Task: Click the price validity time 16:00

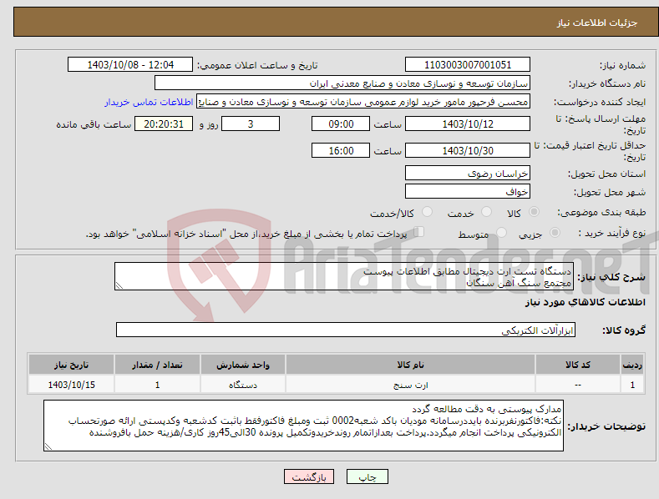Action: [341, 150]
